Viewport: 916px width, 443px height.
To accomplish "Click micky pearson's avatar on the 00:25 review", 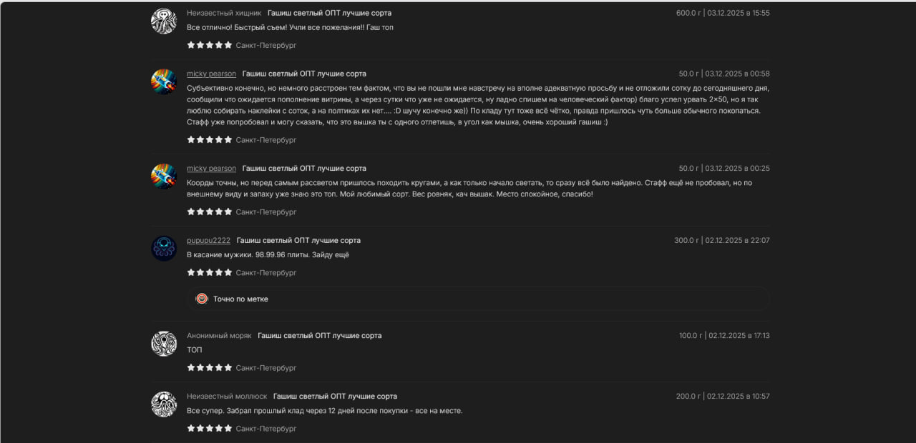I will coord(164,176).
